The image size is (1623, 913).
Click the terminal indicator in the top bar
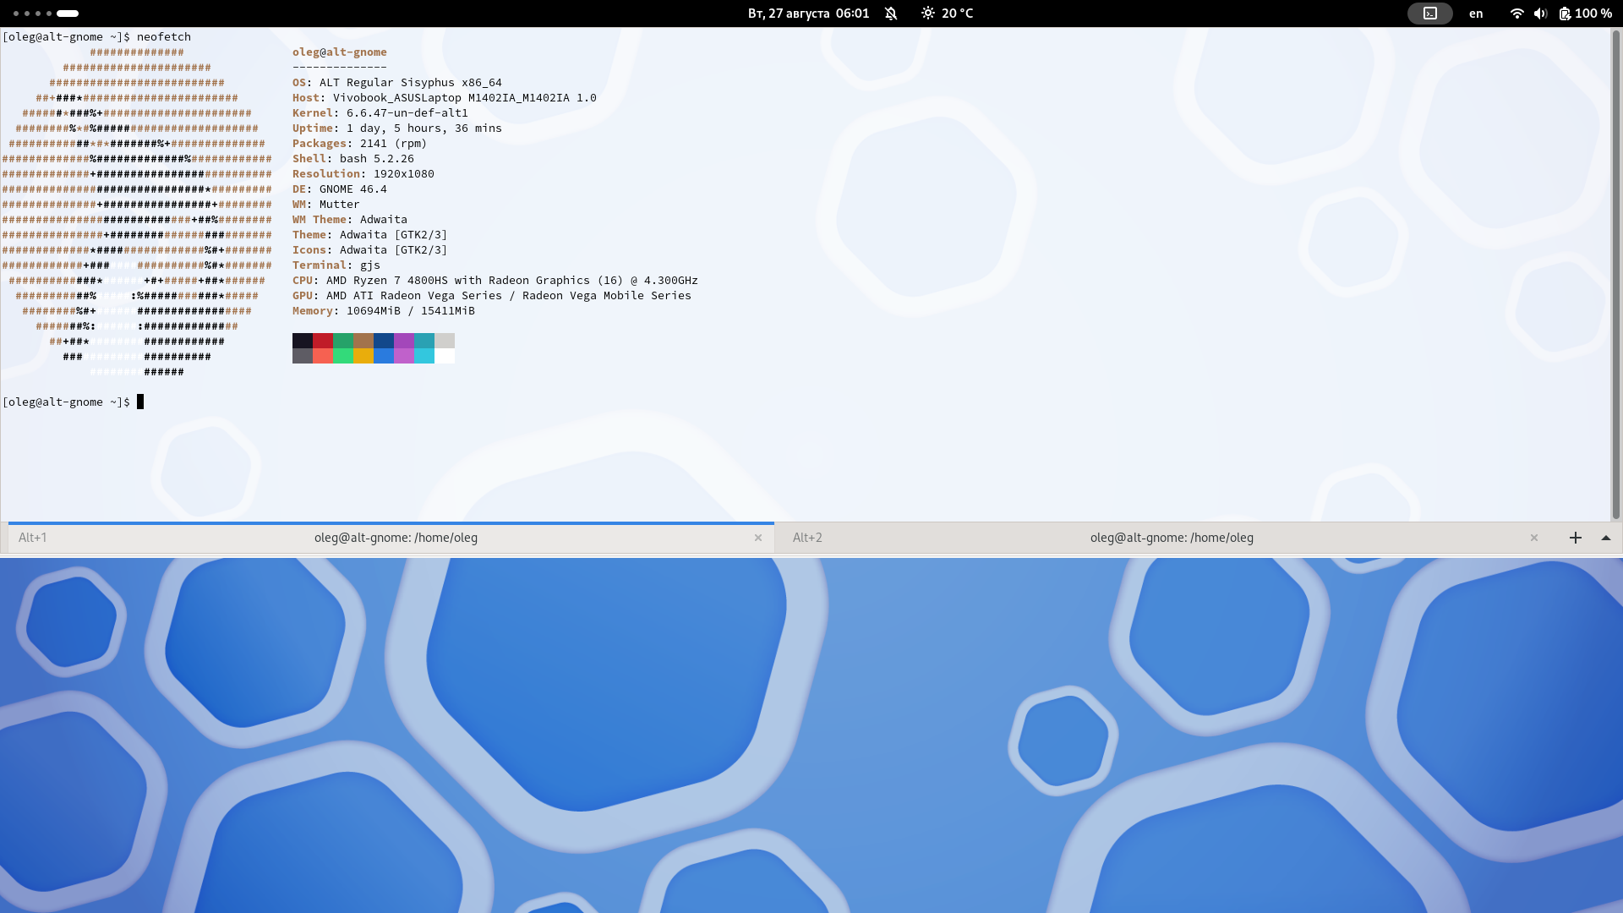tap(1429, 14)
